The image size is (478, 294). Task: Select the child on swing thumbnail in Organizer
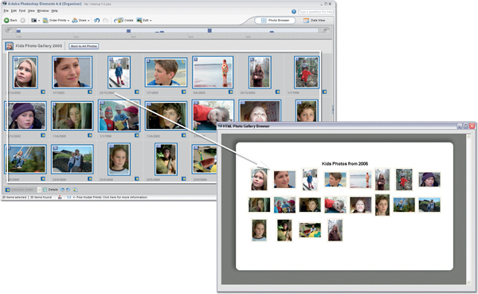25,159
